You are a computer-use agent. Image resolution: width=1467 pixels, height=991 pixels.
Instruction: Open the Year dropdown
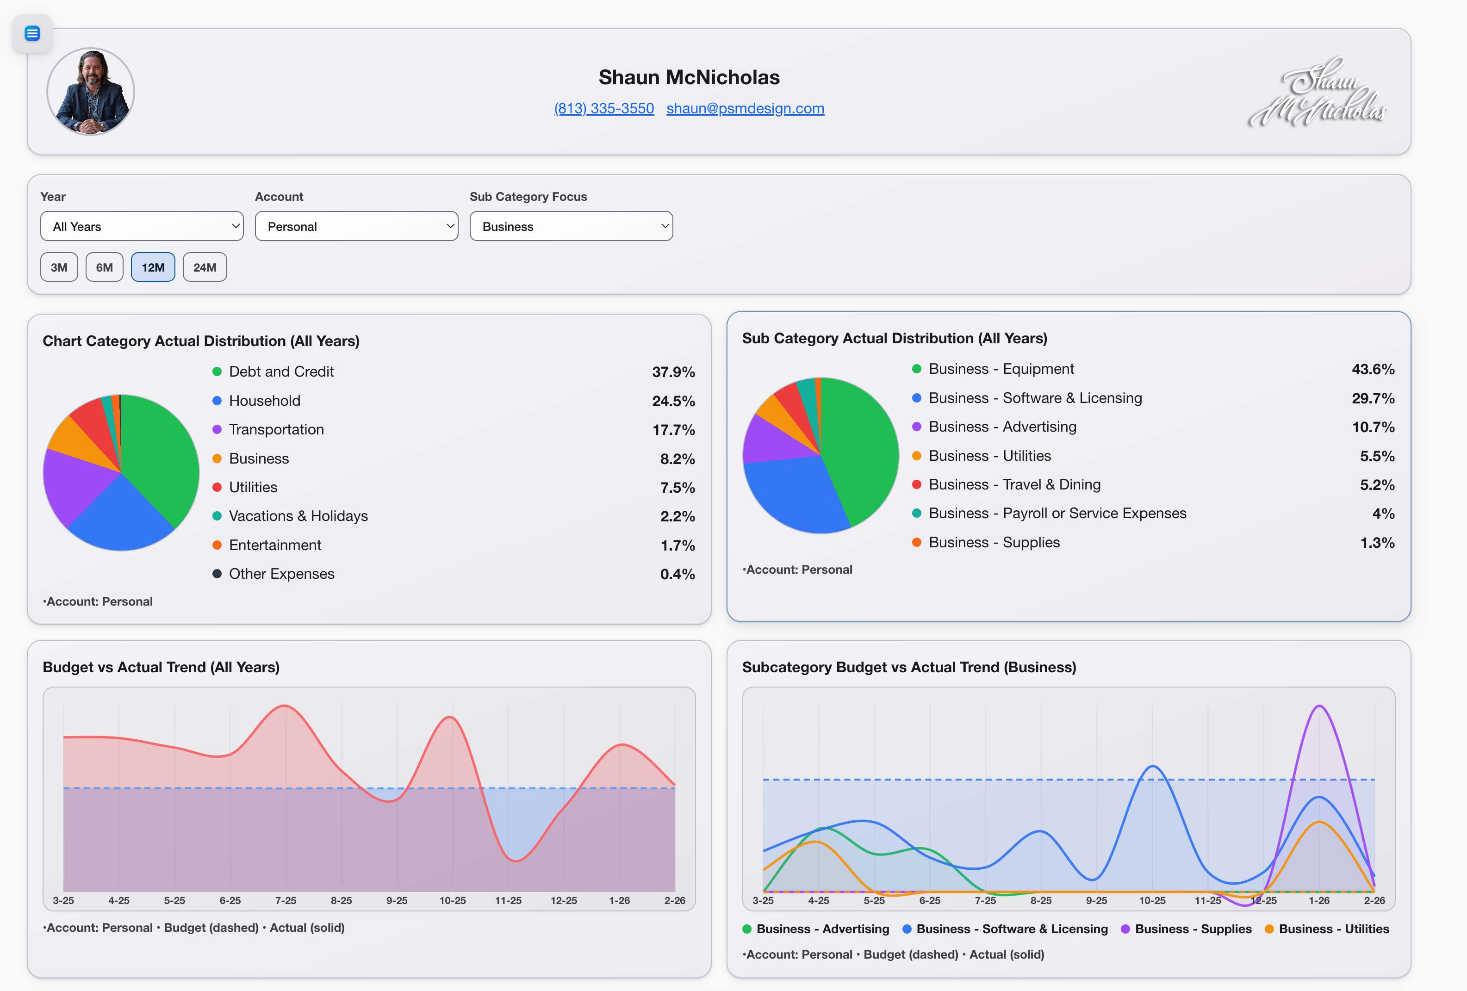click(142, 226)
